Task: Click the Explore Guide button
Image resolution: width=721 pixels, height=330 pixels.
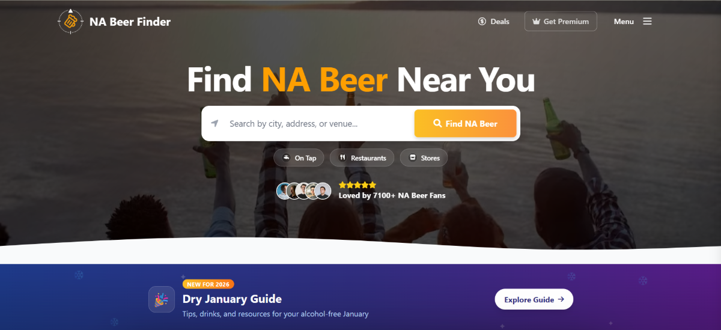Action: point(534,299)
